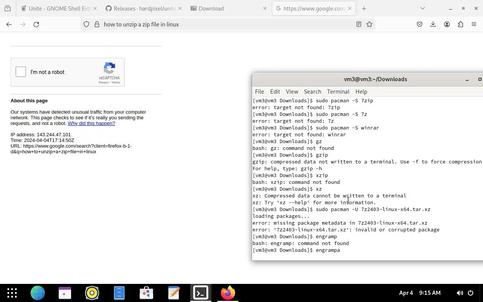Open terminal Edit menu
Screen dimensions: 483x302
coord(275,92)
